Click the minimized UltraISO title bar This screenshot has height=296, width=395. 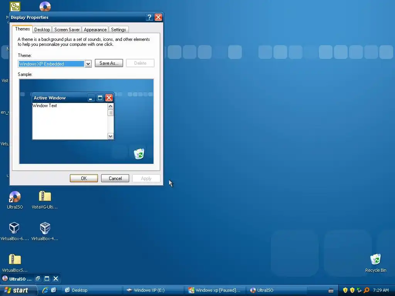tap(30, 278)
